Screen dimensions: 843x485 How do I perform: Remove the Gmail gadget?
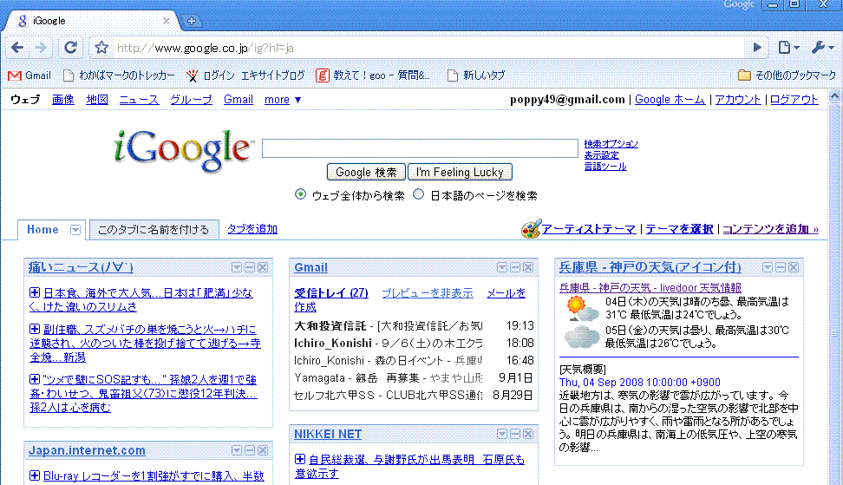point(528,267)
